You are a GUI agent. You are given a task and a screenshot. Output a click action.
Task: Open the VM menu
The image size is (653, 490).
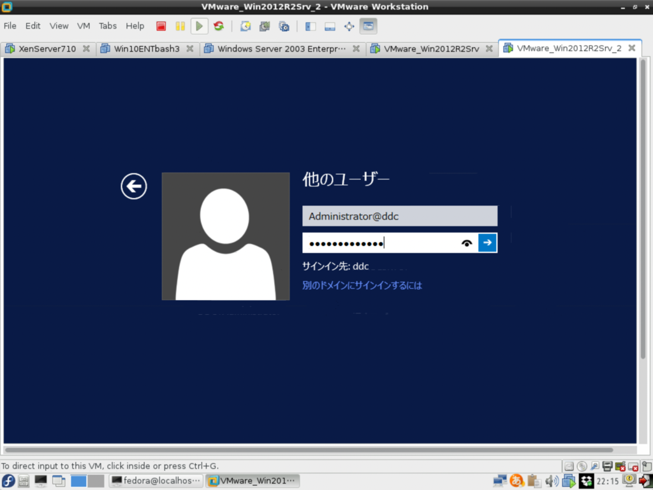pyautogui.click(x=84, y=25)
